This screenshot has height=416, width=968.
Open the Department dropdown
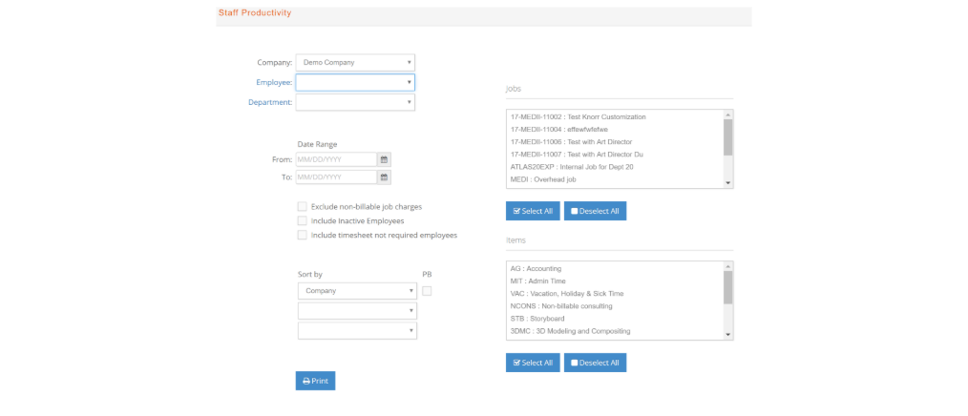click(x=355, y=102)
